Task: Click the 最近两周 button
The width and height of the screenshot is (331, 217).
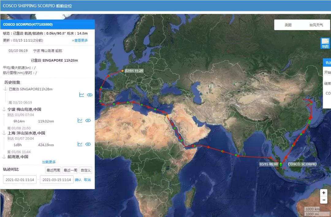Action: click(x=53, y=170)
